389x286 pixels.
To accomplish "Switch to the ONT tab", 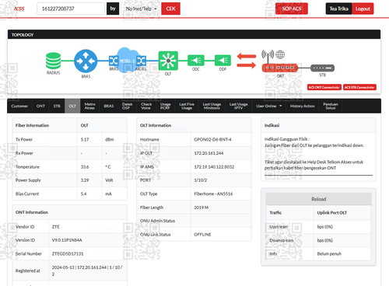I will [40, 106].
